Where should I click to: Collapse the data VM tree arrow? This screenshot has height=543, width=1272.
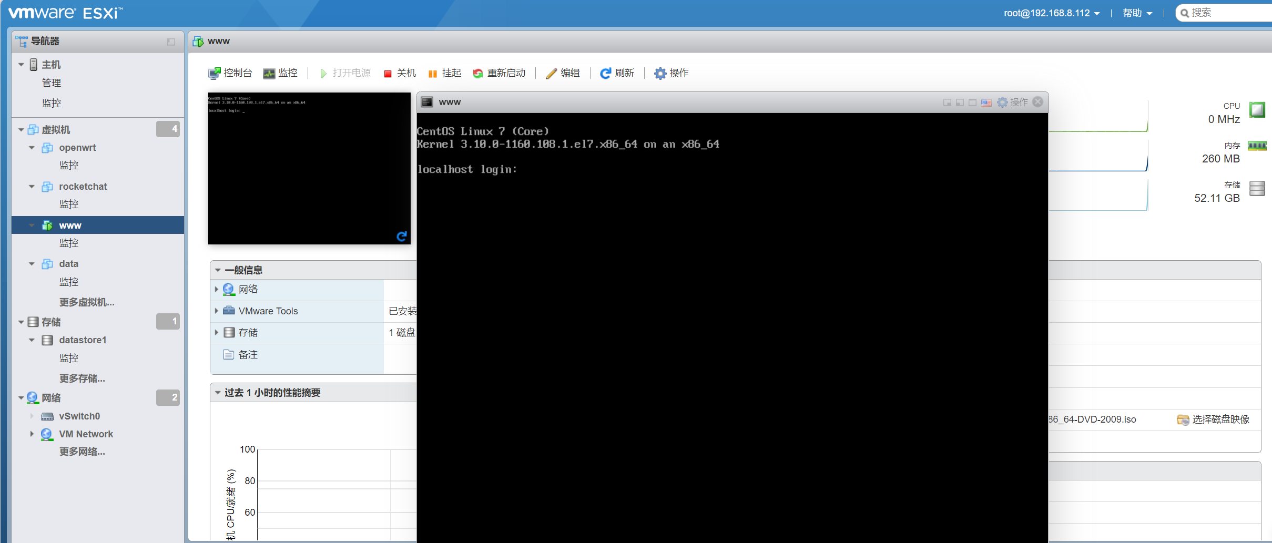(x=32, y=264)
